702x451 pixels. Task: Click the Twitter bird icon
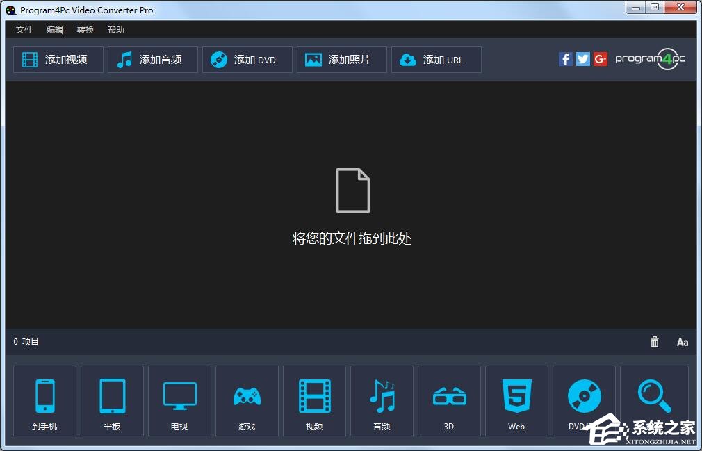[x=582, y=59]
